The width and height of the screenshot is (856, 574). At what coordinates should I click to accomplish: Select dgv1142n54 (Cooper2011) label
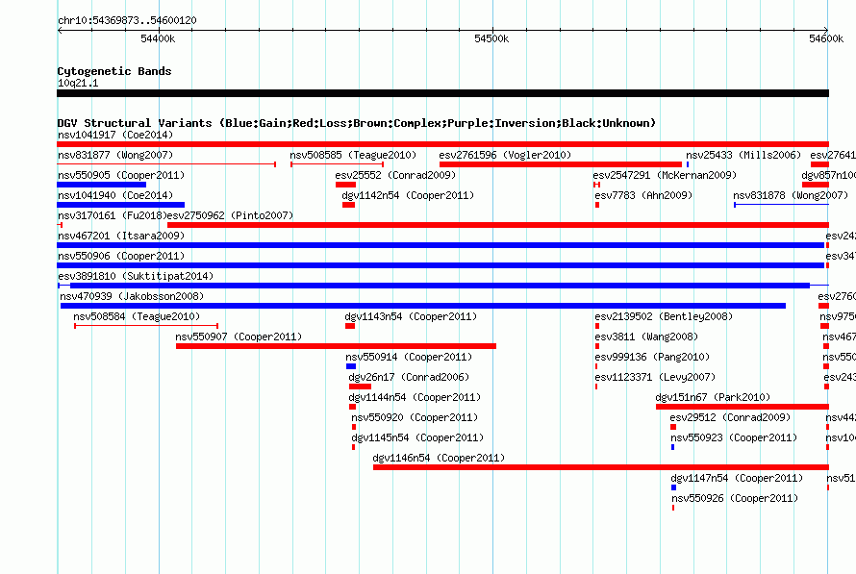click(408, 195)
